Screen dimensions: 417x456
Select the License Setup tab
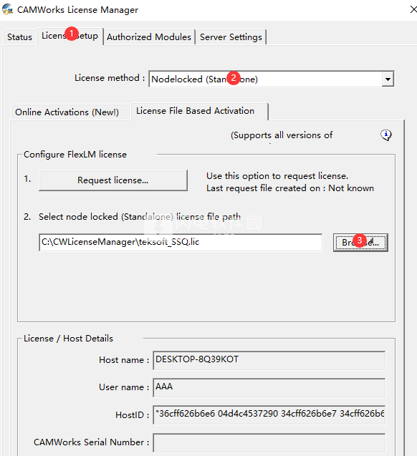[x=69, y=36]
